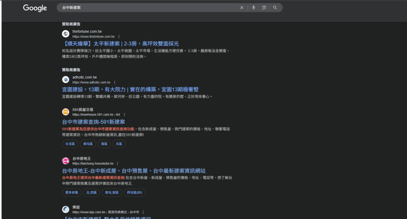This screenshot has height=219, width=407.
Task: Open more options for 591 newhouse result
Action: tap(124, 114)
